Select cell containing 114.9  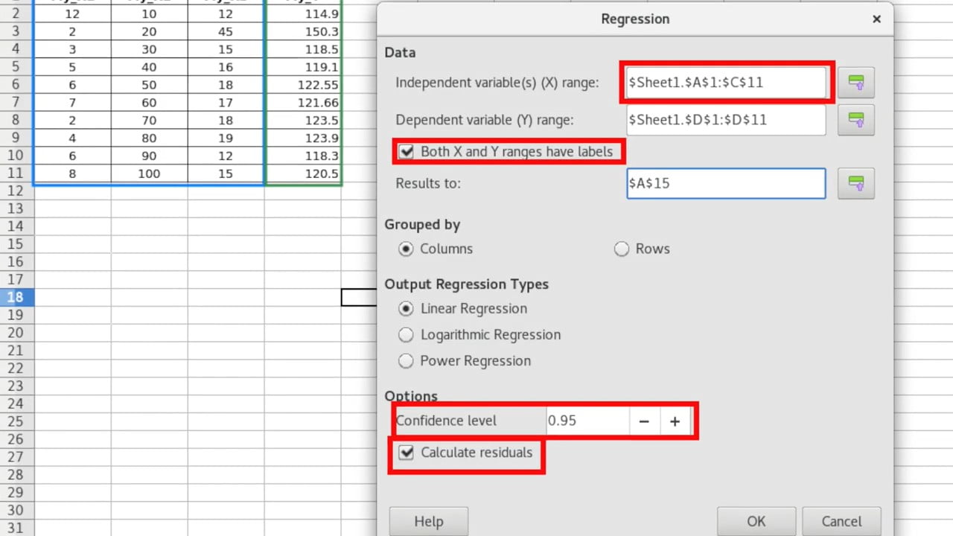(x=303, y=14)
